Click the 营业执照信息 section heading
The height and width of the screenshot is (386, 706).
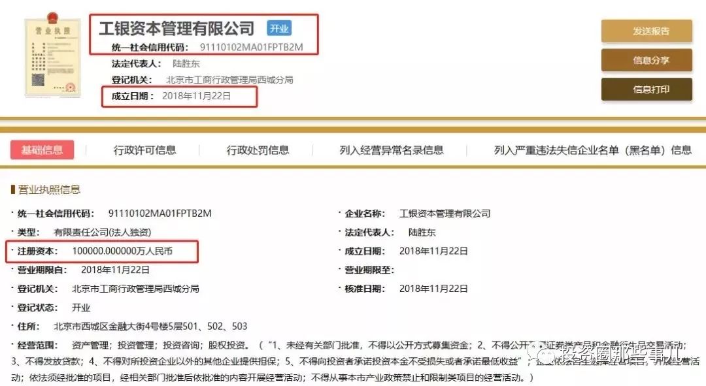click(x=49, y=189)
